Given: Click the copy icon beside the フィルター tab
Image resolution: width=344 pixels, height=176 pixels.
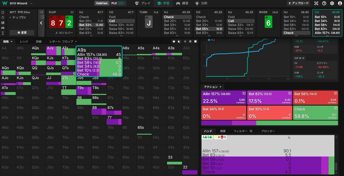Looking at the screenshot, I should [x=251, y=131].
